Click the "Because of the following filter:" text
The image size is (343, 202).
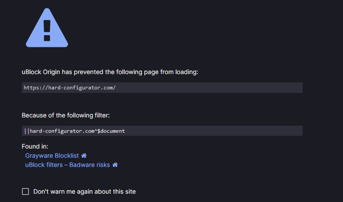(x=66, y=116)
